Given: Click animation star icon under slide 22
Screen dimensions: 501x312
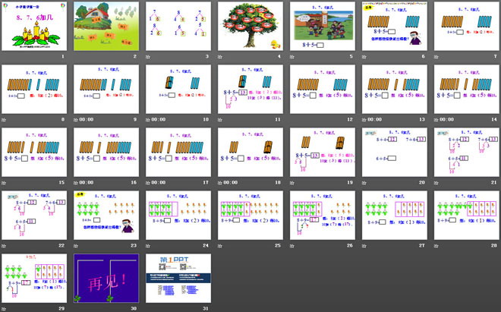Looking at the screenshot, I should pyautogui.click(x=4, y=245).
